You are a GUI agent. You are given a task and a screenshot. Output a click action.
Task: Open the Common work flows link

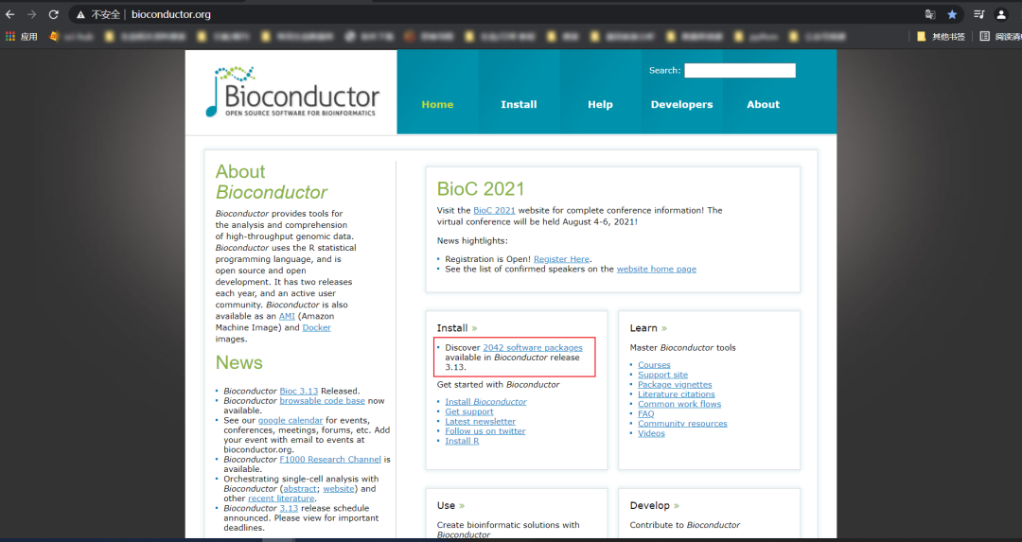point(679,404)
